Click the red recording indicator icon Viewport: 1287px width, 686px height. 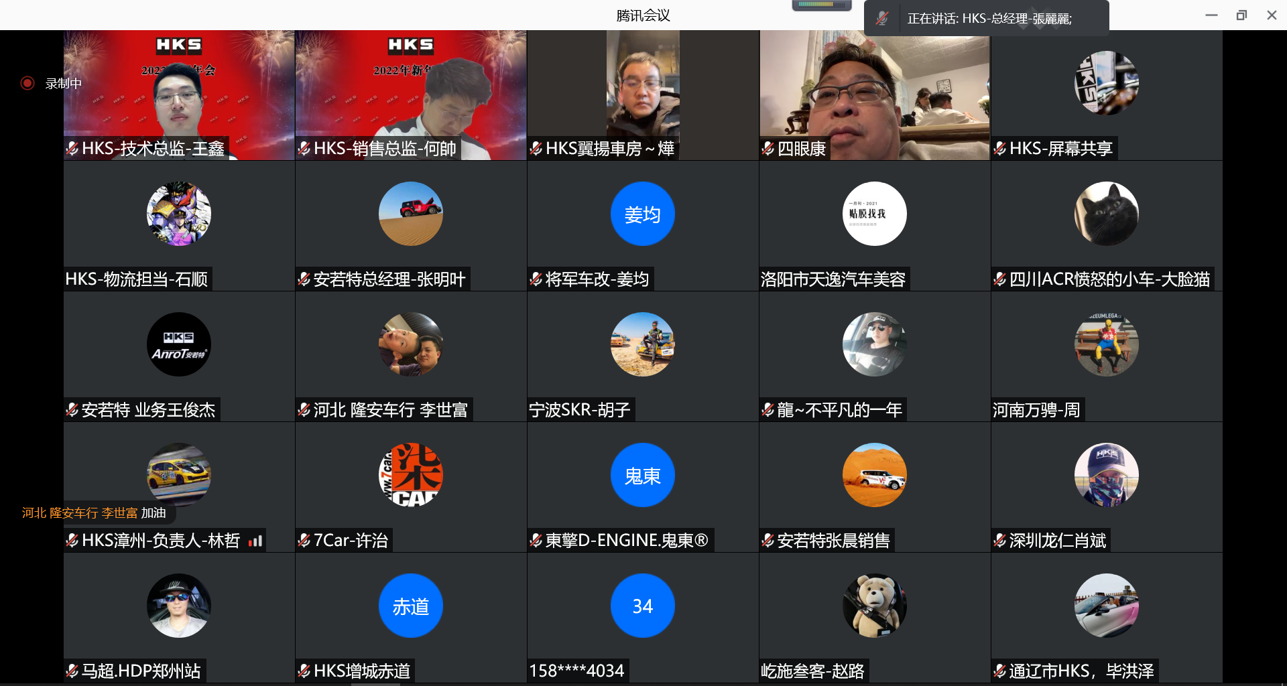(x=27, y=83)
